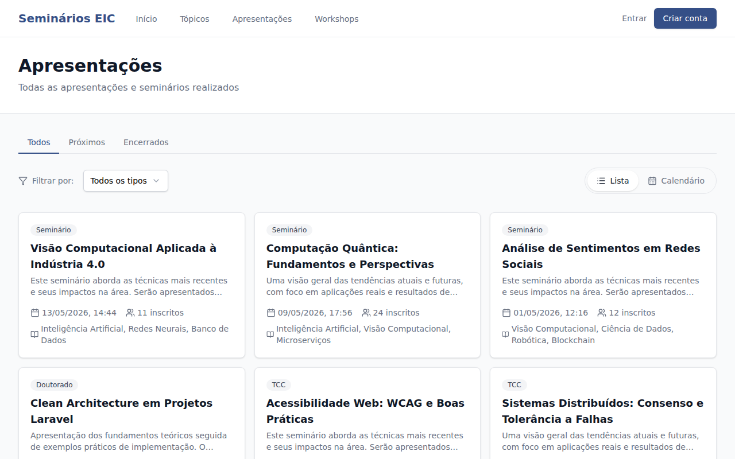Click the Doutorado badge

tap(55, 385)
